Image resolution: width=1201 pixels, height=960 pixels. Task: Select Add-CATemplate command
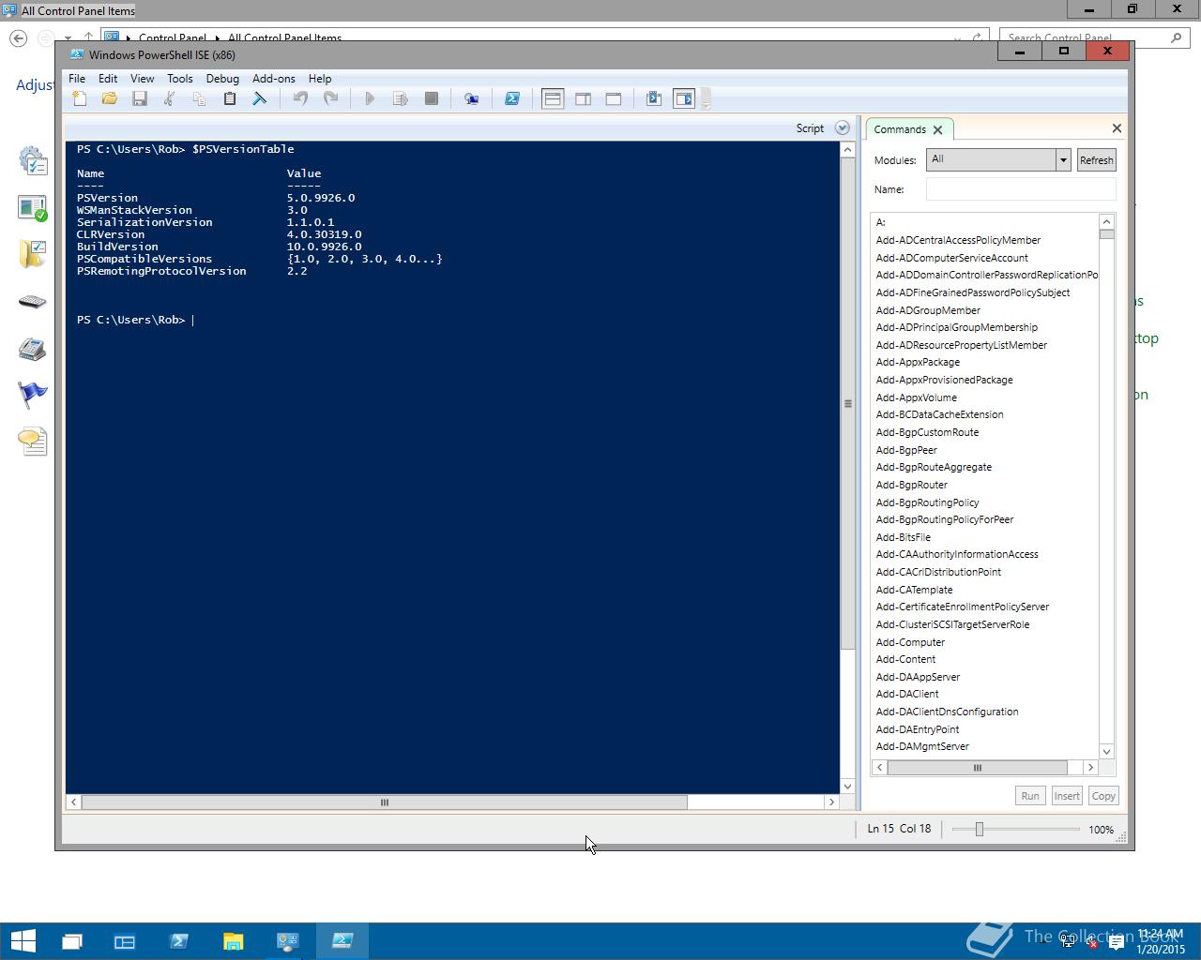pos(914,590)
